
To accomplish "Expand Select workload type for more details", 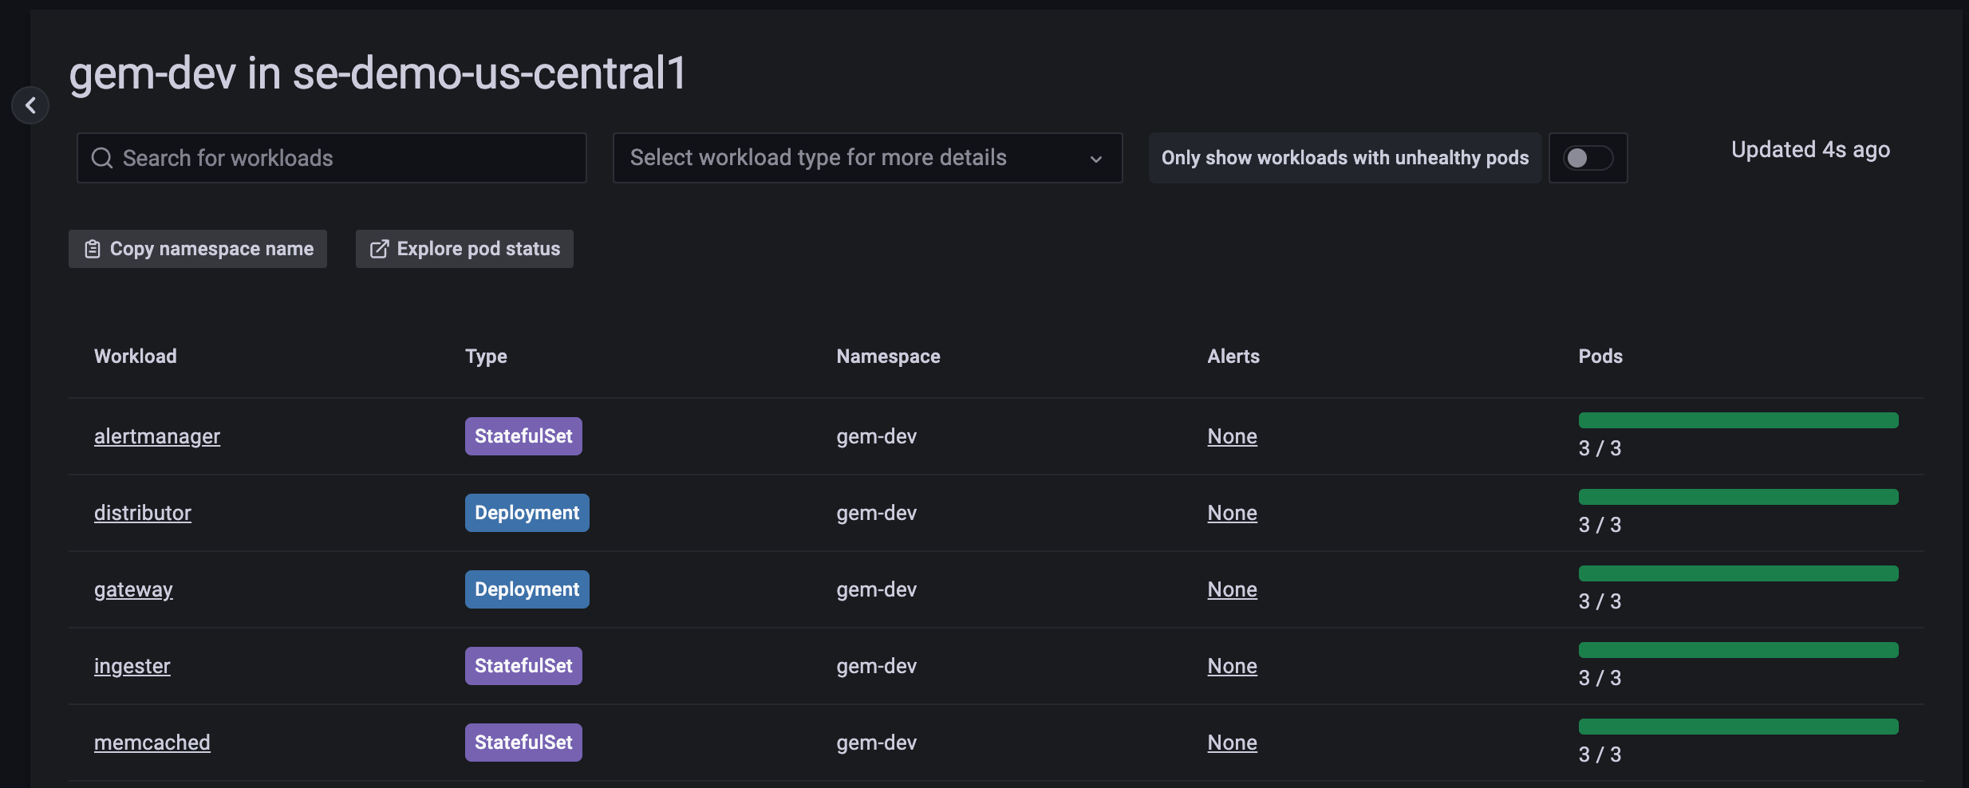I will point(866,158).
